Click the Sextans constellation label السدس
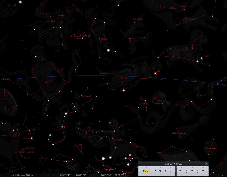The image size is (227, 177). 191,81
